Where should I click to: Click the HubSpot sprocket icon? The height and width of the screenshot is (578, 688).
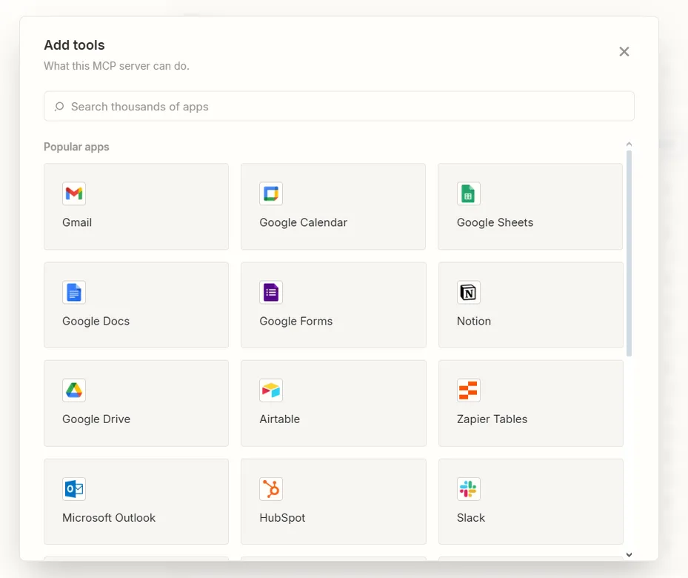click(271, 489)
